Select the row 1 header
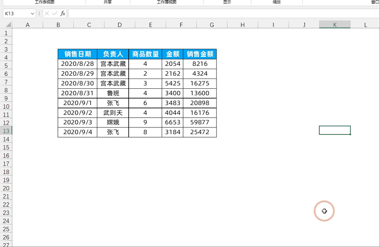The image size is (380, 247). [x=6, y=33]
